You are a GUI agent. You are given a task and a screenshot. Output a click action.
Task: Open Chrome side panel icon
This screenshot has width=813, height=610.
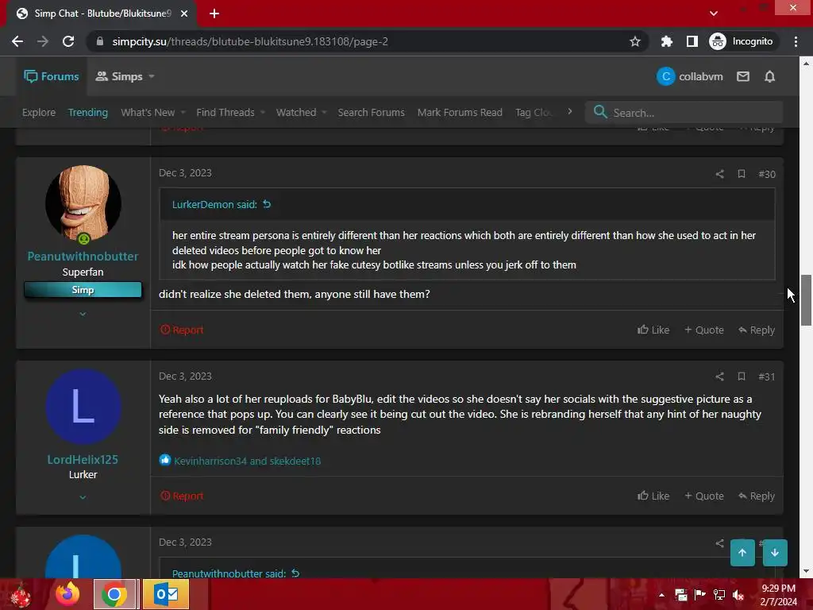click(x=692, y=41)
